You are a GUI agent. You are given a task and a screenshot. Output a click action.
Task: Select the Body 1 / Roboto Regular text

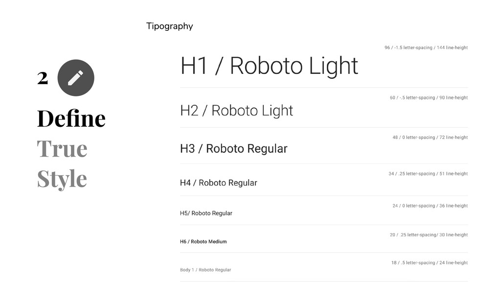[205, 270]
